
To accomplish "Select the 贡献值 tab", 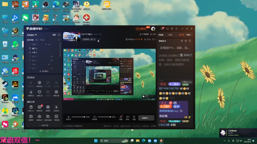I will pos(161,35).
